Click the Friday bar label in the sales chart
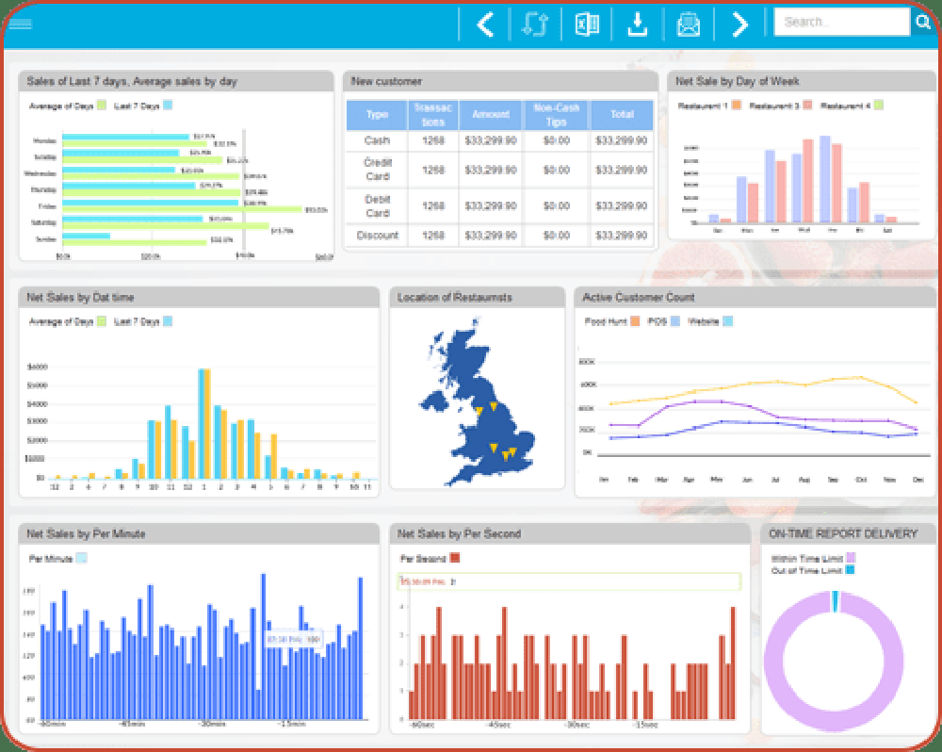 47,206
